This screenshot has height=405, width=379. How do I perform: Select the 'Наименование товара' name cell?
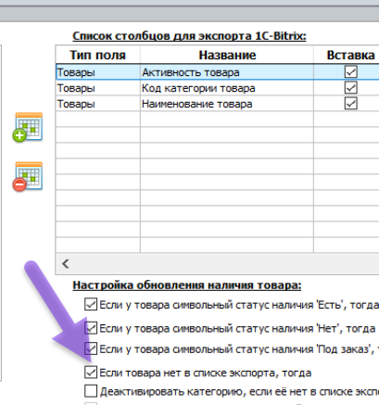(x=227, y=104)
